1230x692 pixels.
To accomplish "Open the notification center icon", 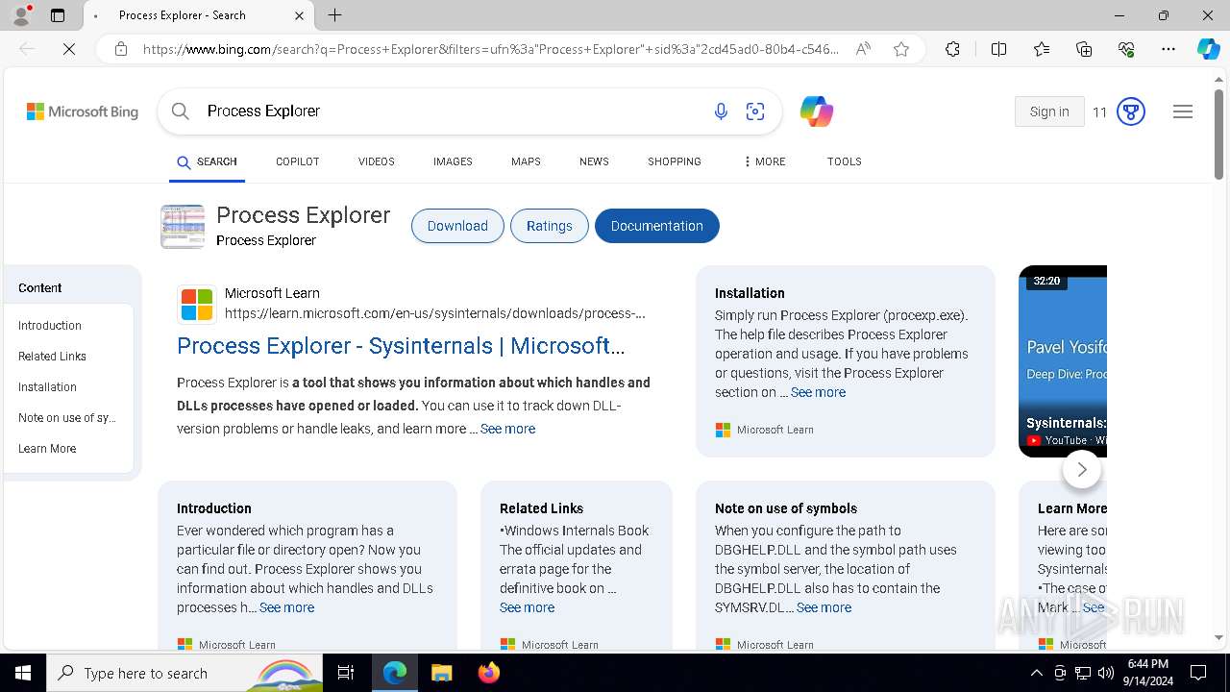I will tap(1198, 673).
